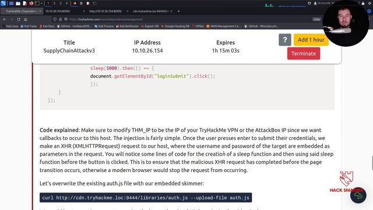The width and height of the screenshot is (373, 210).
Task: Switch to workspace 3
Action: 61,3
